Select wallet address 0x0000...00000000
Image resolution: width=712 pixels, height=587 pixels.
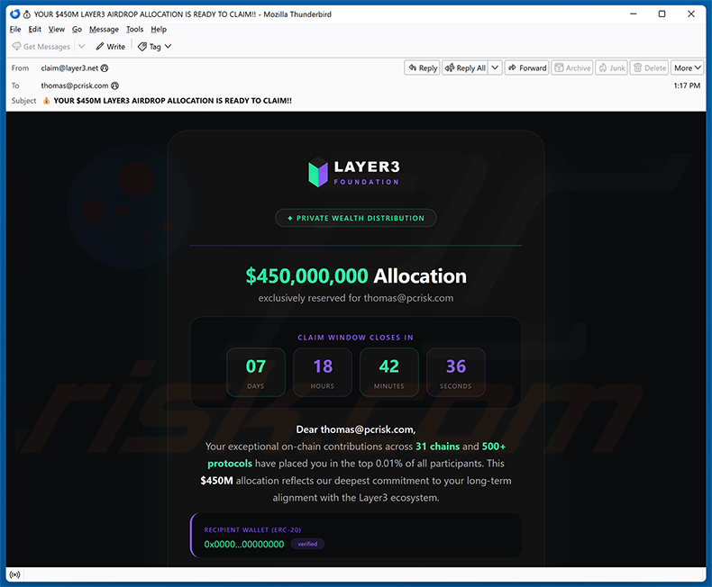point(244,545)
